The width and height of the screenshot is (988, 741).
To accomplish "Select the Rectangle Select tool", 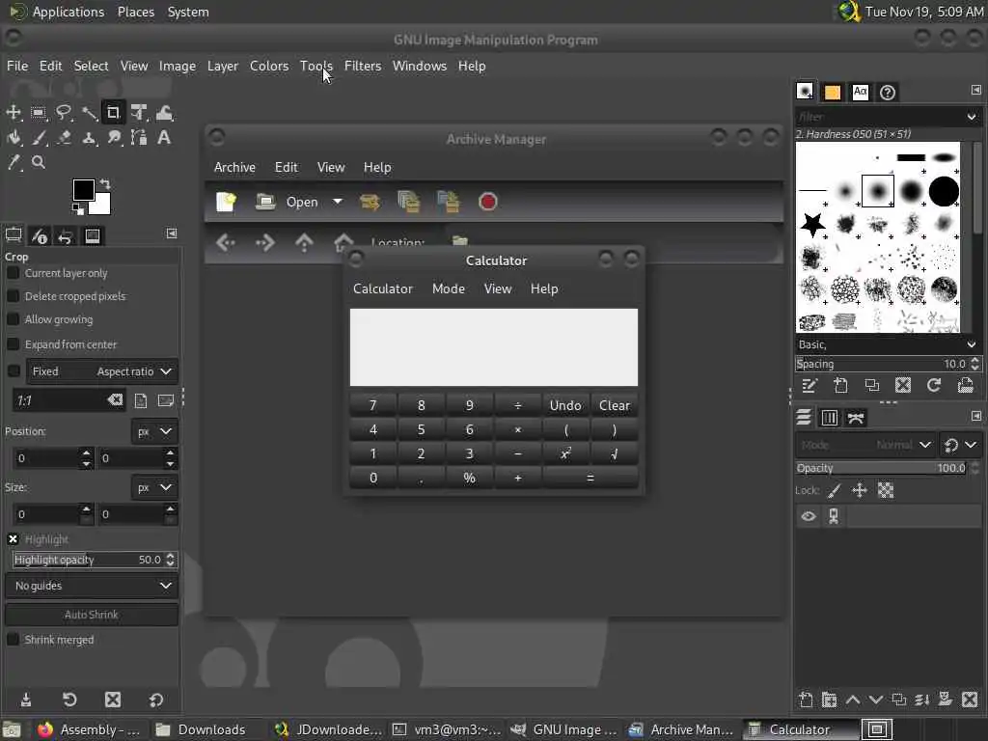I will (x=39, y=113).
